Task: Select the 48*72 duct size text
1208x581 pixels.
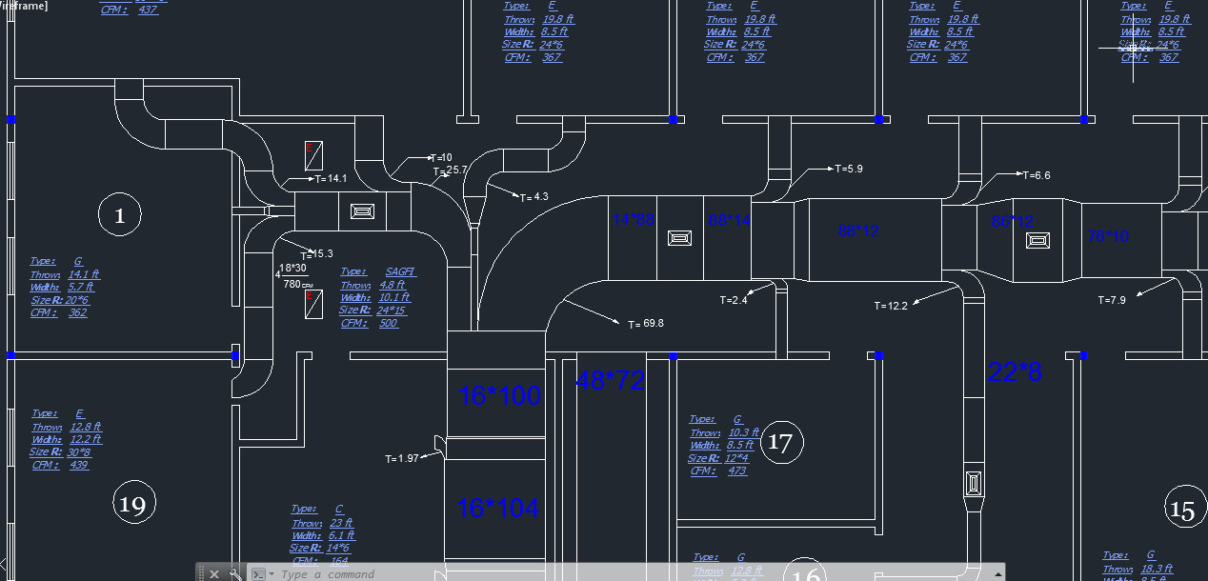Action: coord(610,381)
